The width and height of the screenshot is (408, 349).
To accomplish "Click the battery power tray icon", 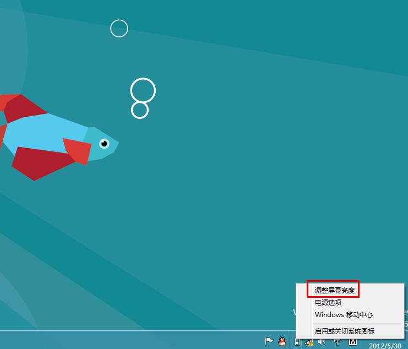I will (297, 342).
